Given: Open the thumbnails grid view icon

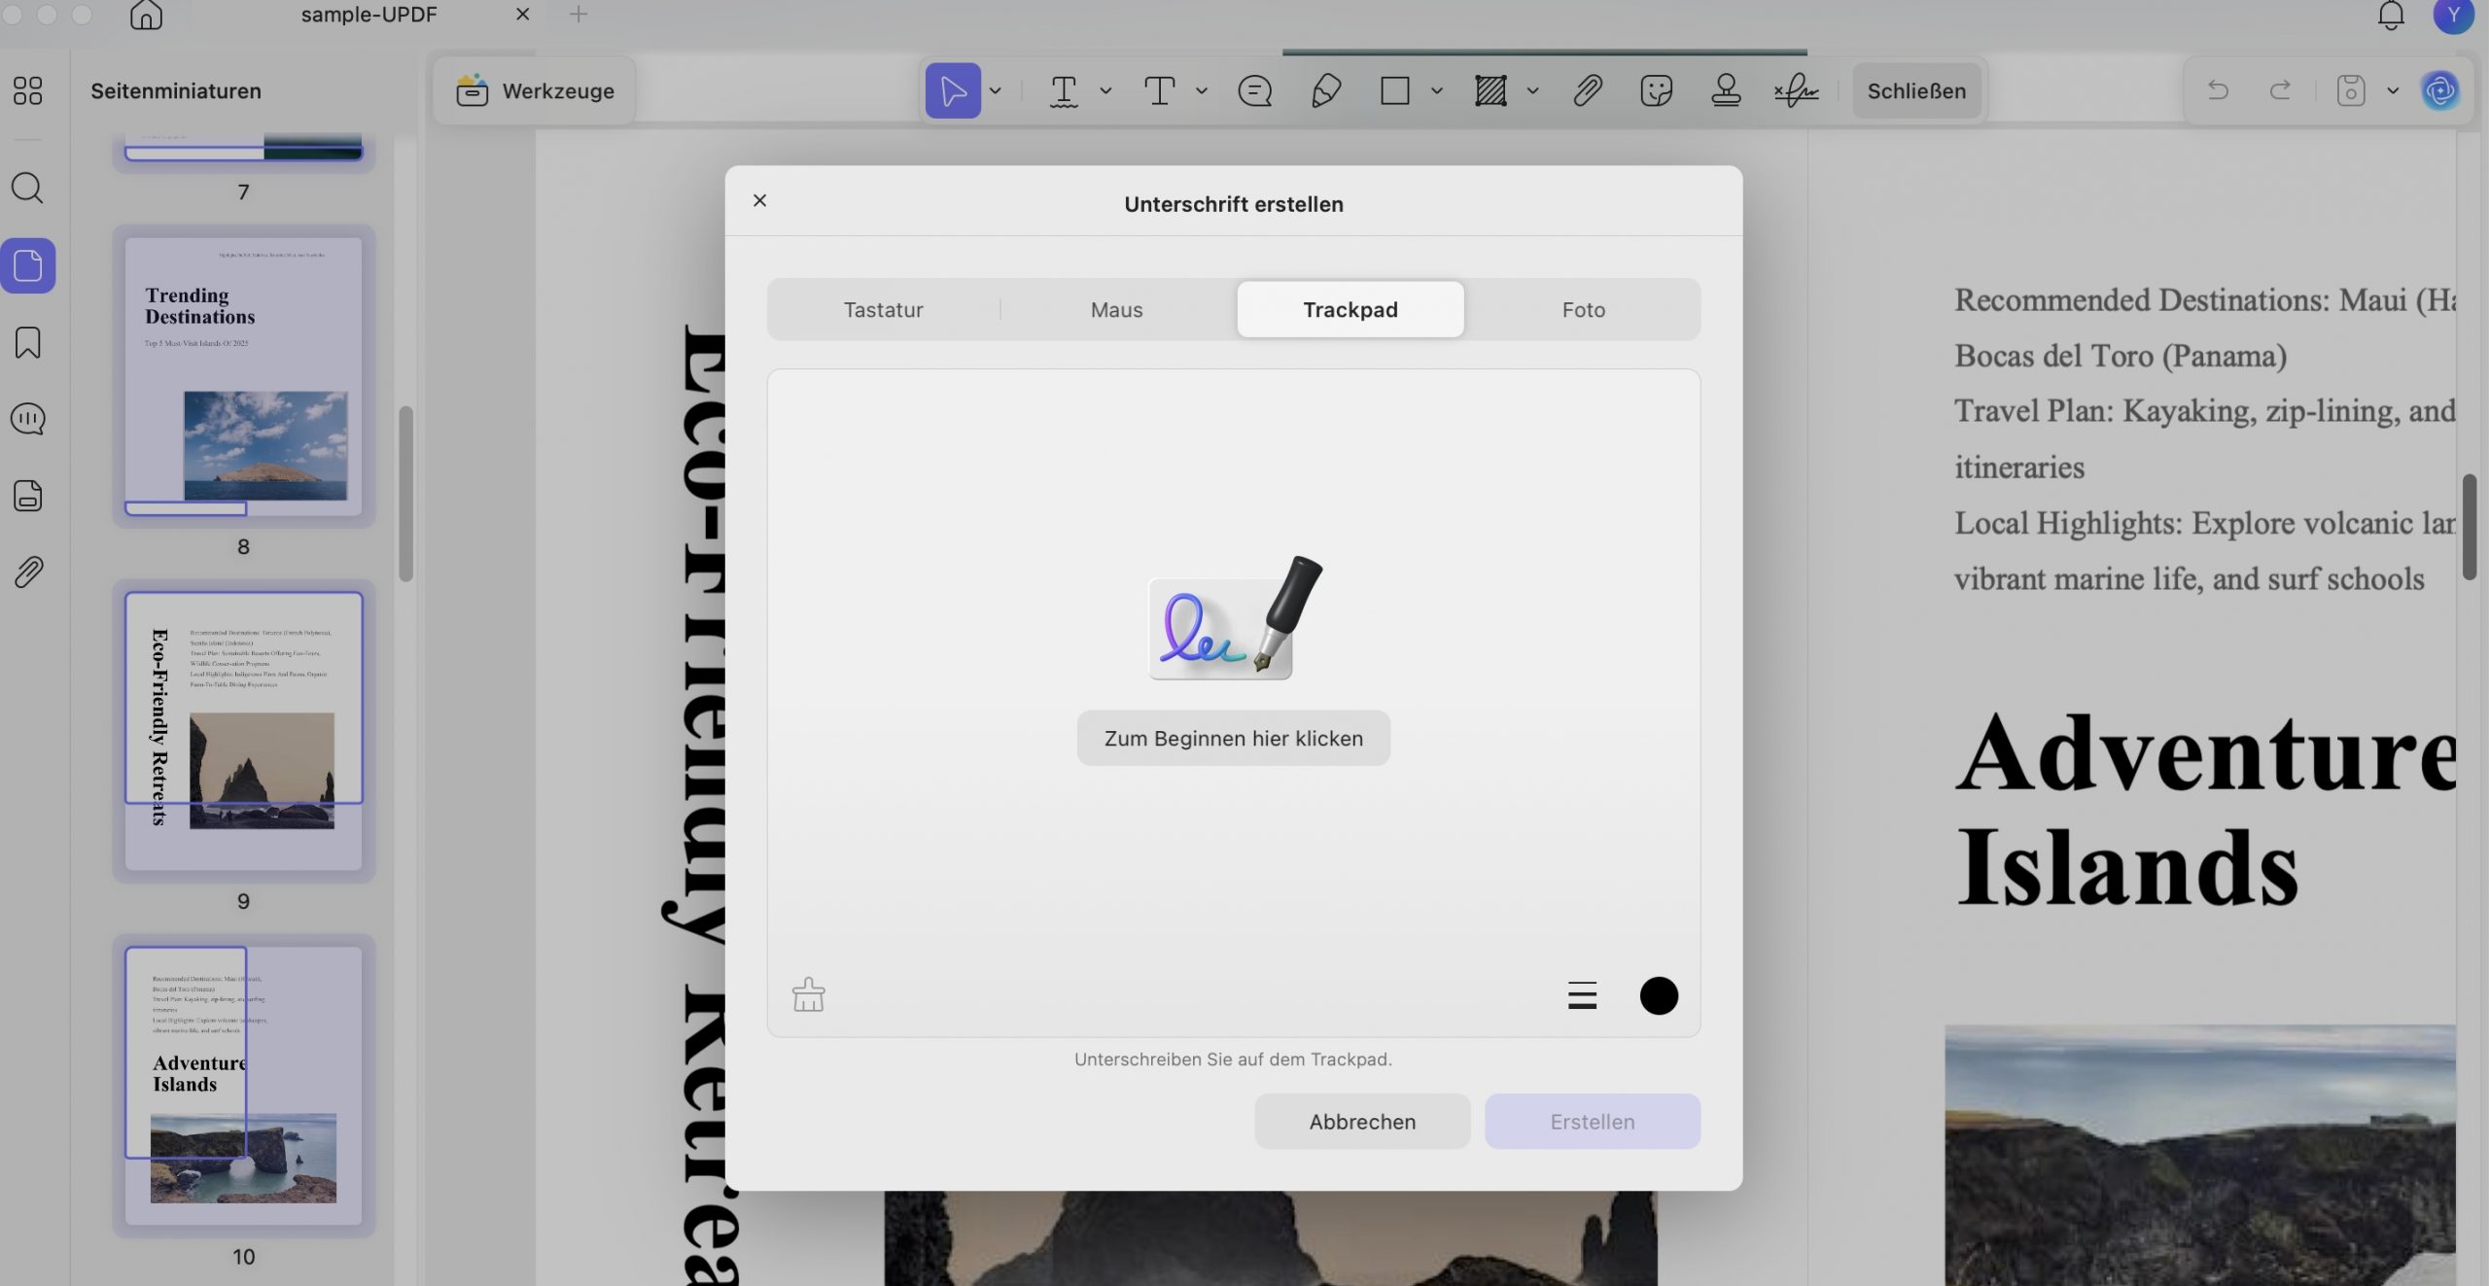Looking at the screenshot, I should point(28,90).
